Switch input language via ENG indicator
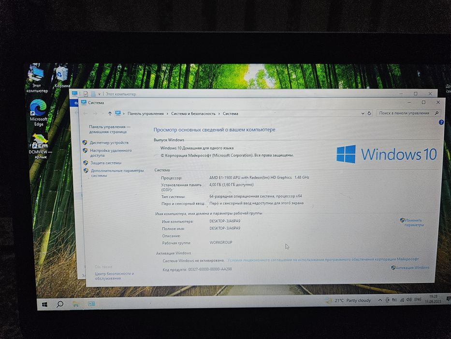The image size is (451, 339). [x=418, y=299]
